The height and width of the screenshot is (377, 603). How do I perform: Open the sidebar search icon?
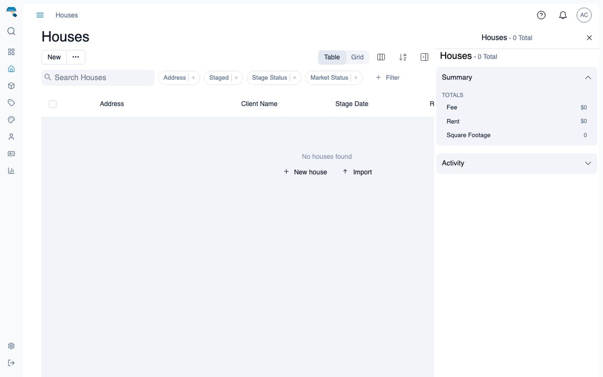tap(11, 31)
